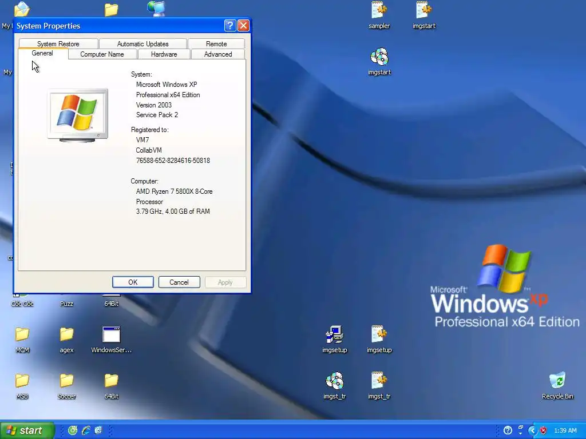Screen dimensions: 586x439
Task: Open the Computer Name tab
Action: [102, 54]
